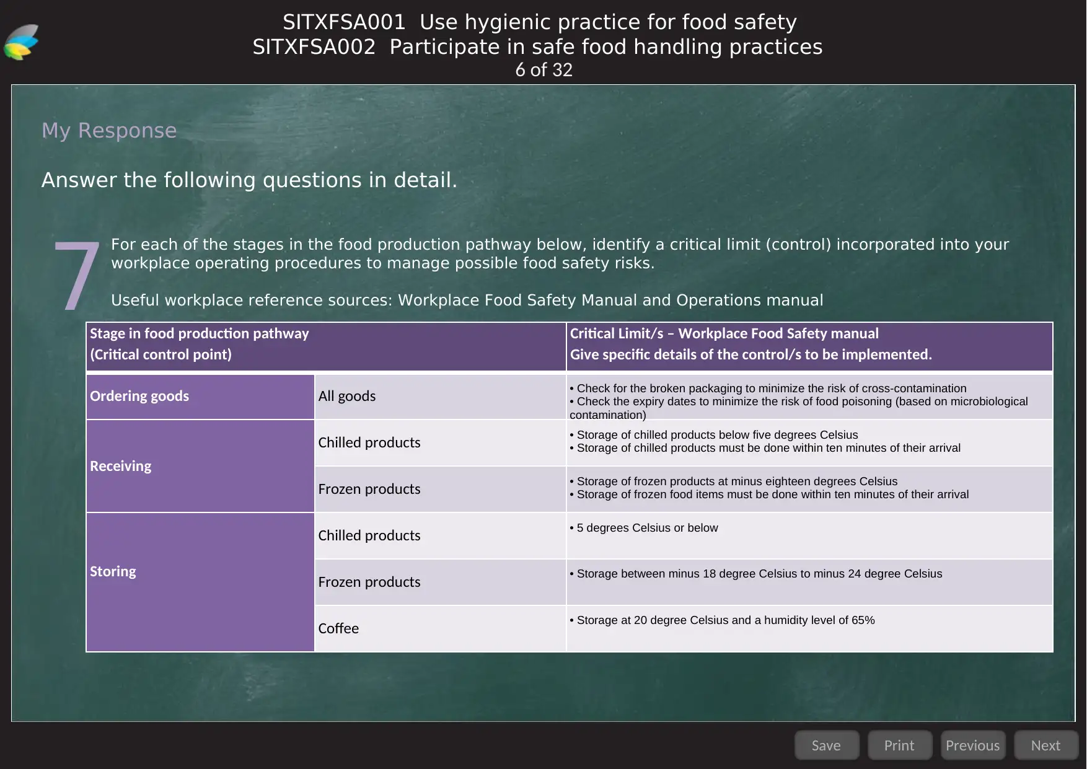Viewport: 1087px width, 769px height.
Task: Edit the Storing Frozen products response field
Action: 809,582
